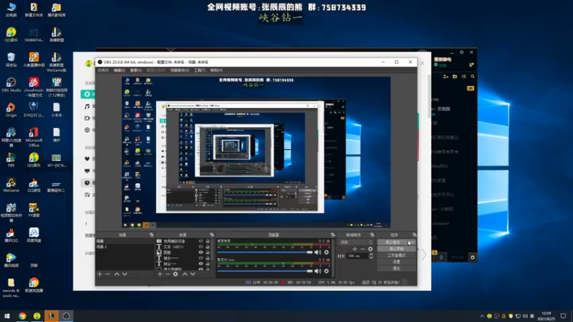Viewport: 573px width, 322px height.
Task: Mute Mic/Aux speaker icon
Action: point(317,271)
